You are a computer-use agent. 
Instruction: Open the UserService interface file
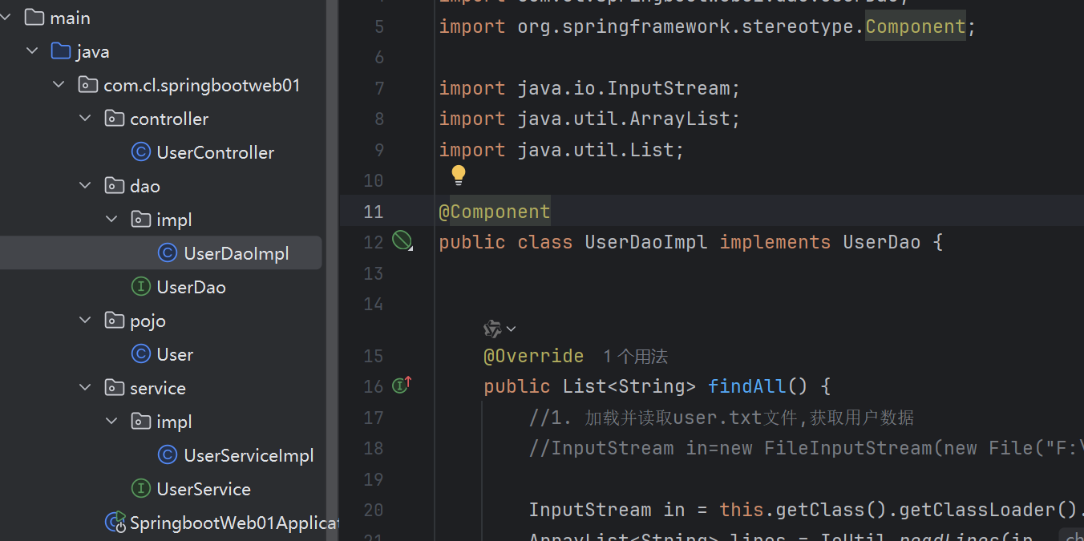click(204, 489)
